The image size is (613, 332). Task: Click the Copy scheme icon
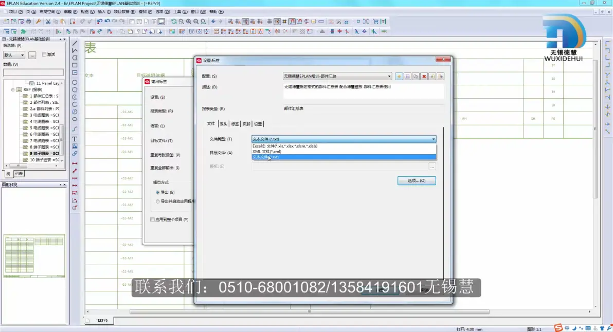pos(416,77)
